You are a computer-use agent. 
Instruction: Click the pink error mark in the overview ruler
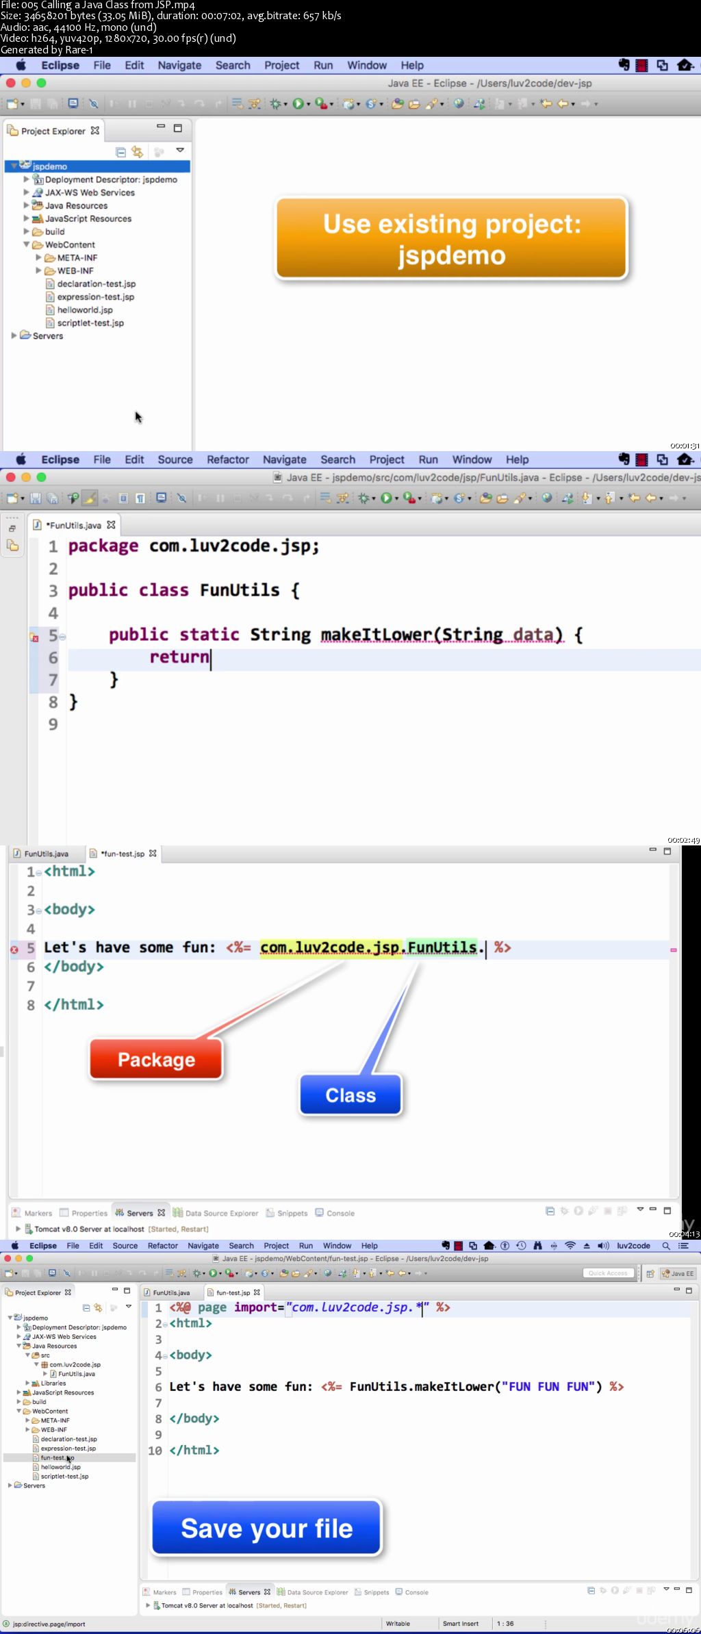[x=674, y=950]
